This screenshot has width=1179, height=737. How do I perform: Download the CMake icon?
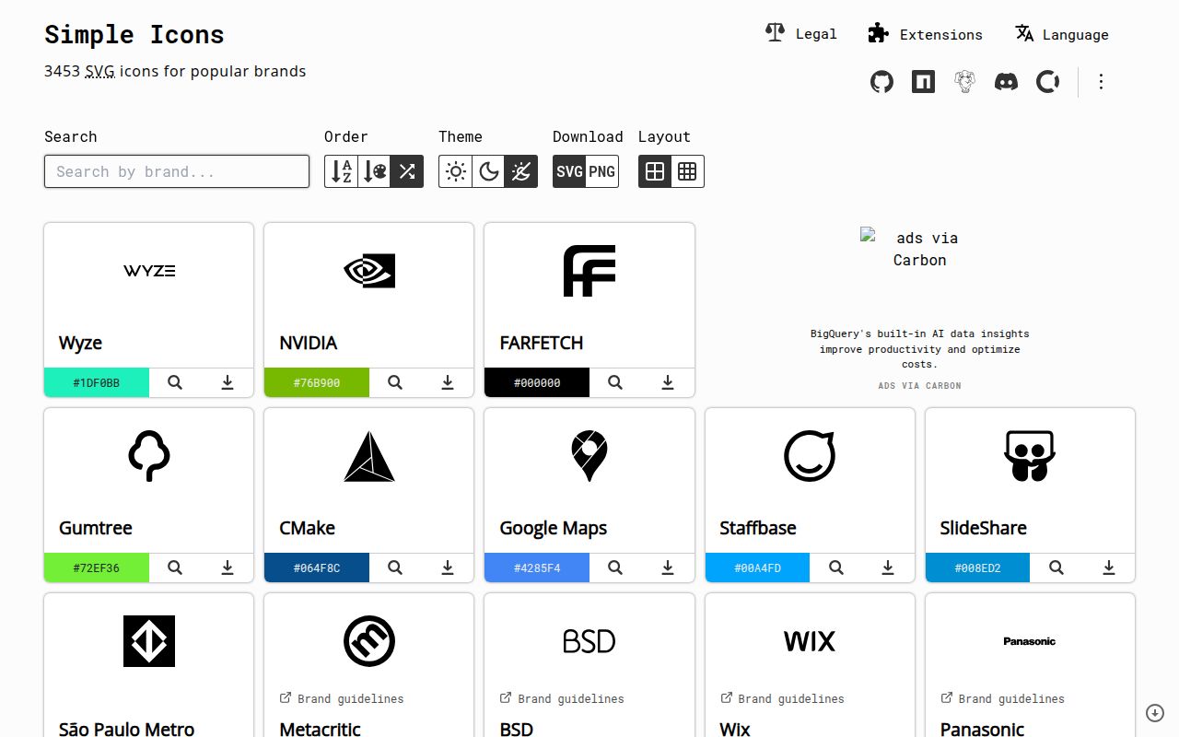448,567
